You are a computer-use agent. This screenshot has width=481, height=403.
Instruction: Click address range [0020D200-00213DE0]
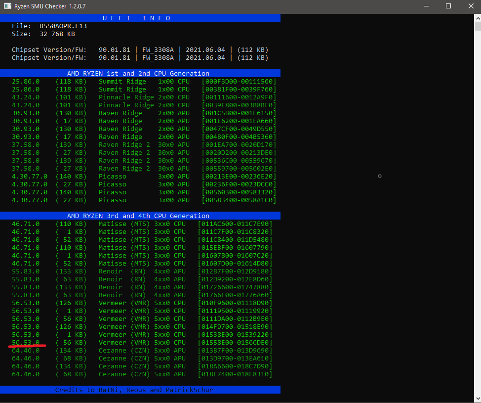coord(239,153)
